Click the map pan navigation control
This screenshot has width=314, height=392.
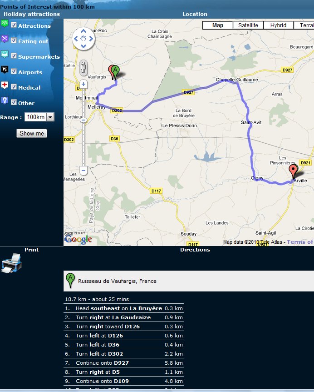pos(83,39)
